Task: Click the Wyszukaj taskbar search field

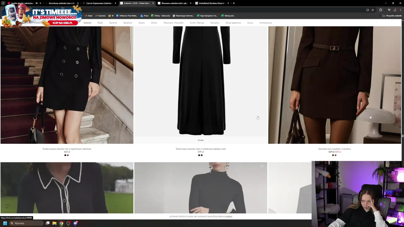Action: pyautogui.click(x=26, y=223)
